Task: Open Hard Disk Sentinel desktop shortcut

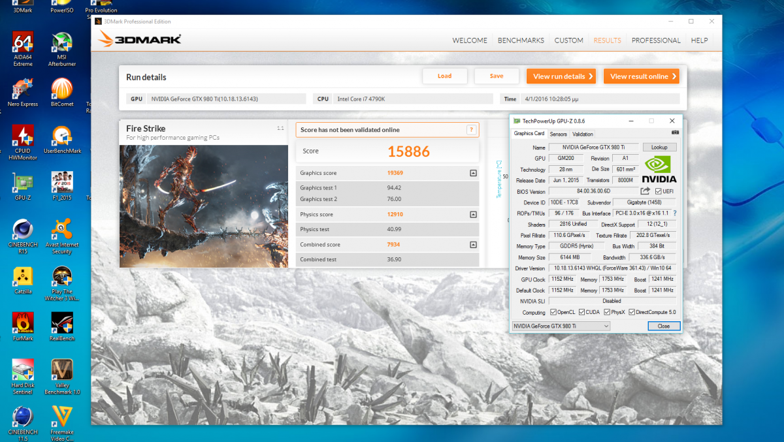Action: 23,377
